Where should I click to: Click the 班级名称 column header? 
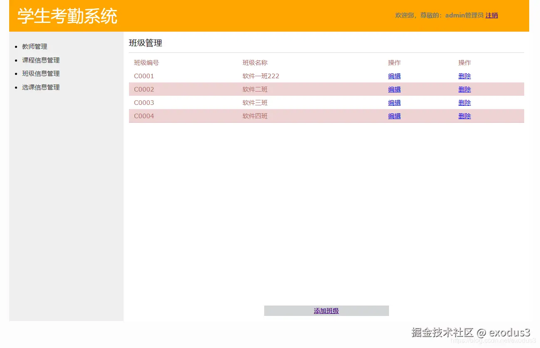[x=255, y=63]
